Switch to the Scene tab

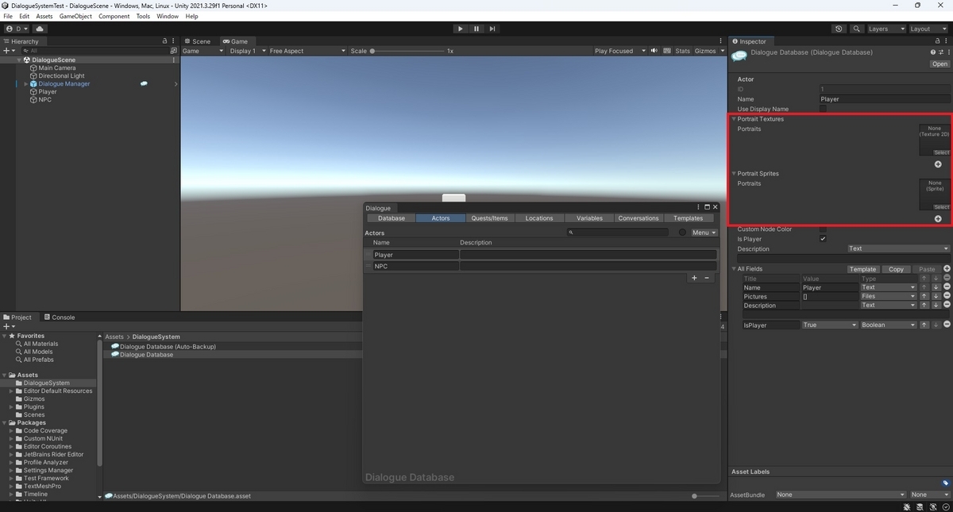pyautogui.click(x=197, y=41)
